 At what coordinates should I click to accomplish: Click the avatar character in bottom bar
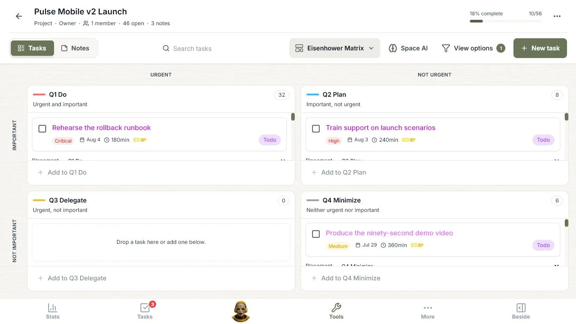[241, 311]
